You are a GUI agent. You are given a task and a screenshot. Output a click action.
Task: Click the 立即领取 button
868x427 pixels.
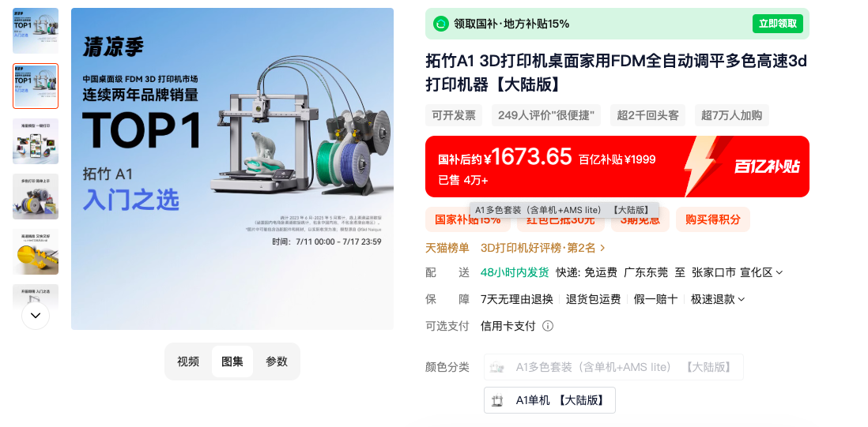click(x=778, y=24)
